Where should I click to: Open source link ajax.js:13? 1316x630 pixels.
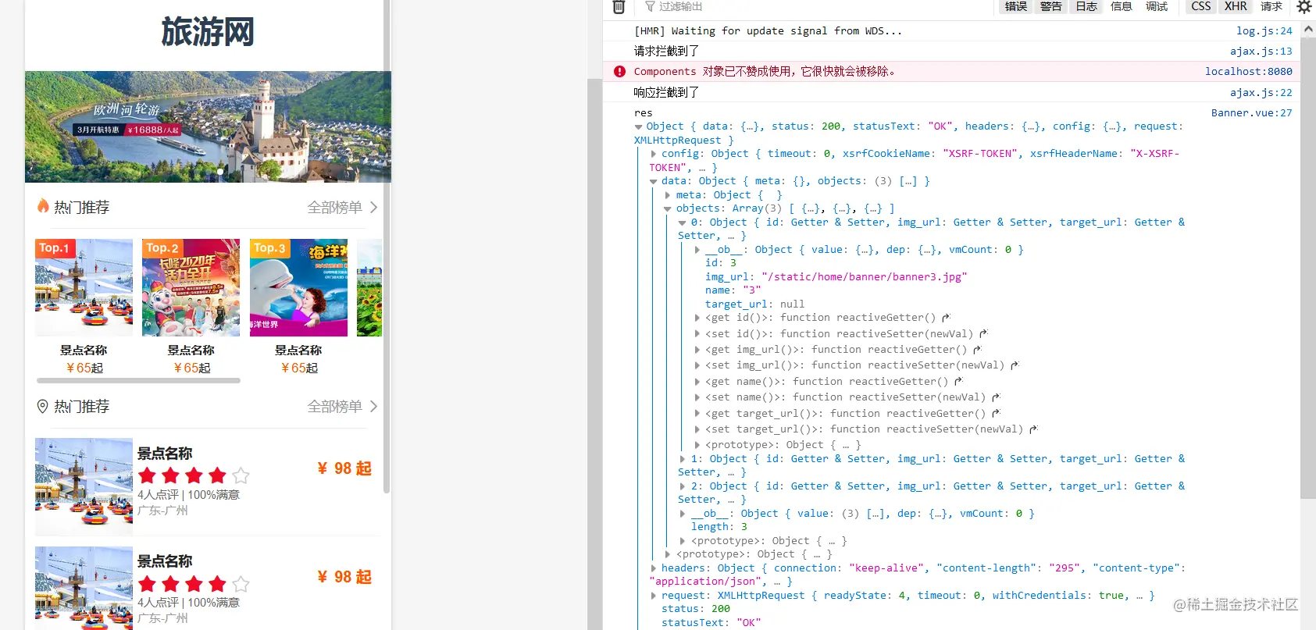1261,51
